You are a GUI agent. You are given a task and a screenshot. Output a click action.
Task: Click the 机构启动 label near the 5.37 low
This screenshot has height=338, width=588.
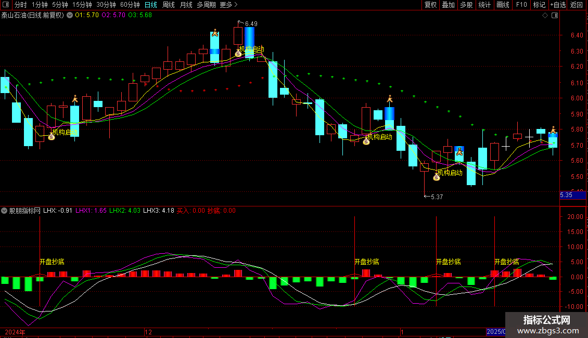coord(450,173)
